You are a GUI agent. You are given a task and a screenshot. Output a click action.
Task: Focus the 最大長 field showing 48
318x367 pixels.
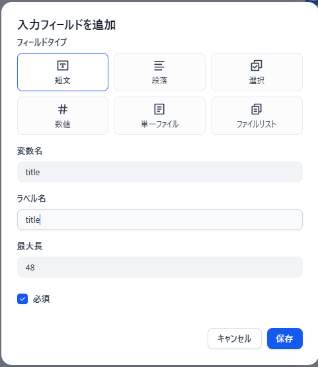(160, 267)
